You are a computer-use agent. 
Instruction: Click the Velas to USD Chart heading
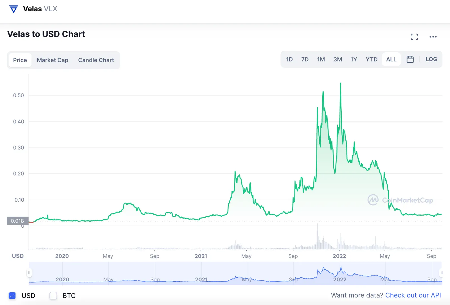(x=46, y=34)
